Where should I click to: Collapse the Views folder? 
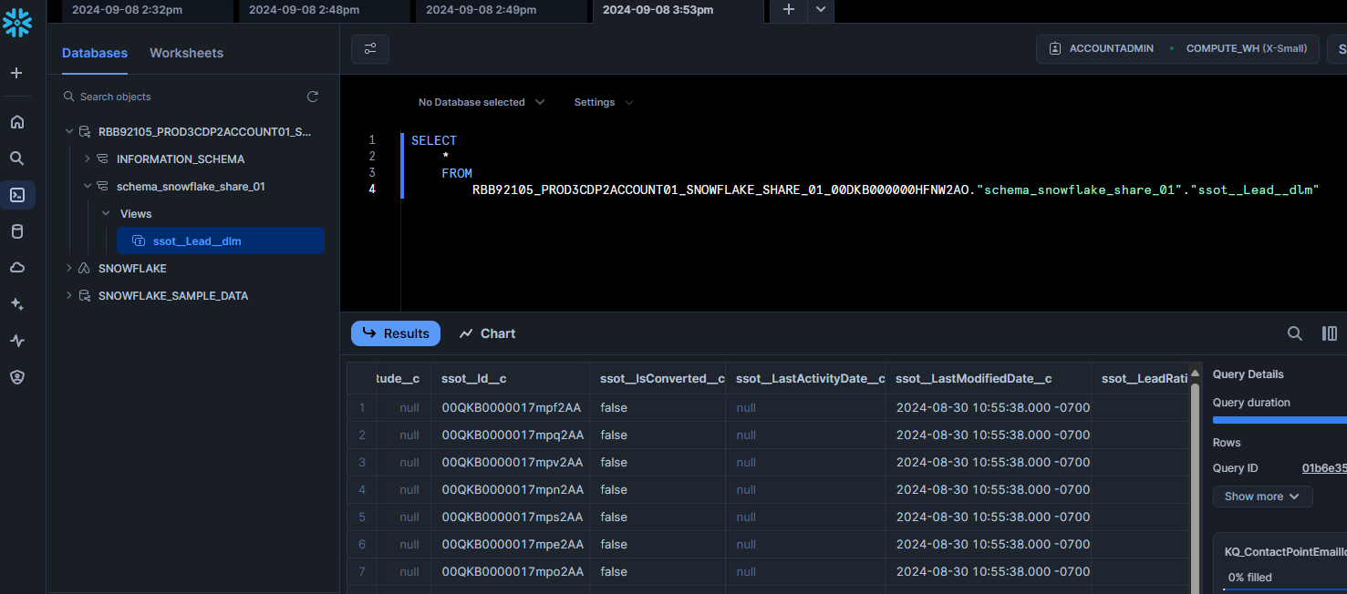pos(106,214)
